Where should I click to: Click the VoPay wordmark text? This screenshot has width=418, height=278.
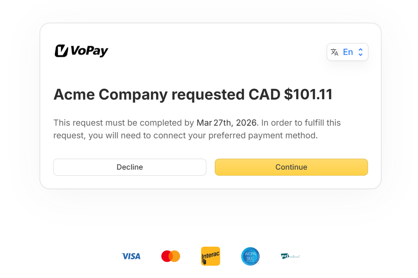click(89, 51)
